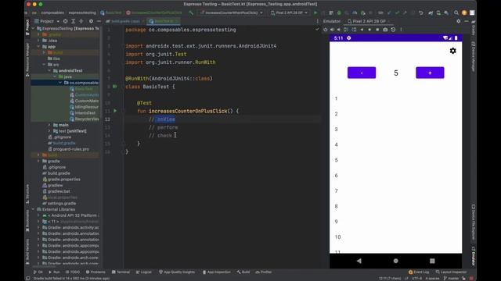
Task: Select gradle.properties file in project tree
Action: 61,180
